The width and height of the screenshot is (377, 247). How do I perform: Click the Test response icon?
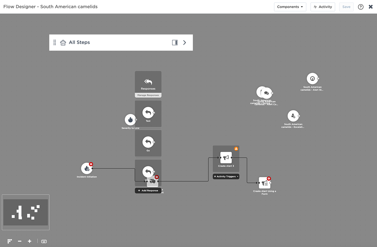point(148,113)
